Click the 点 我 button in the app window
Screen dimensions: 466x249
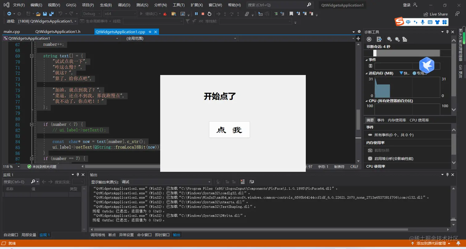(229, 130)
